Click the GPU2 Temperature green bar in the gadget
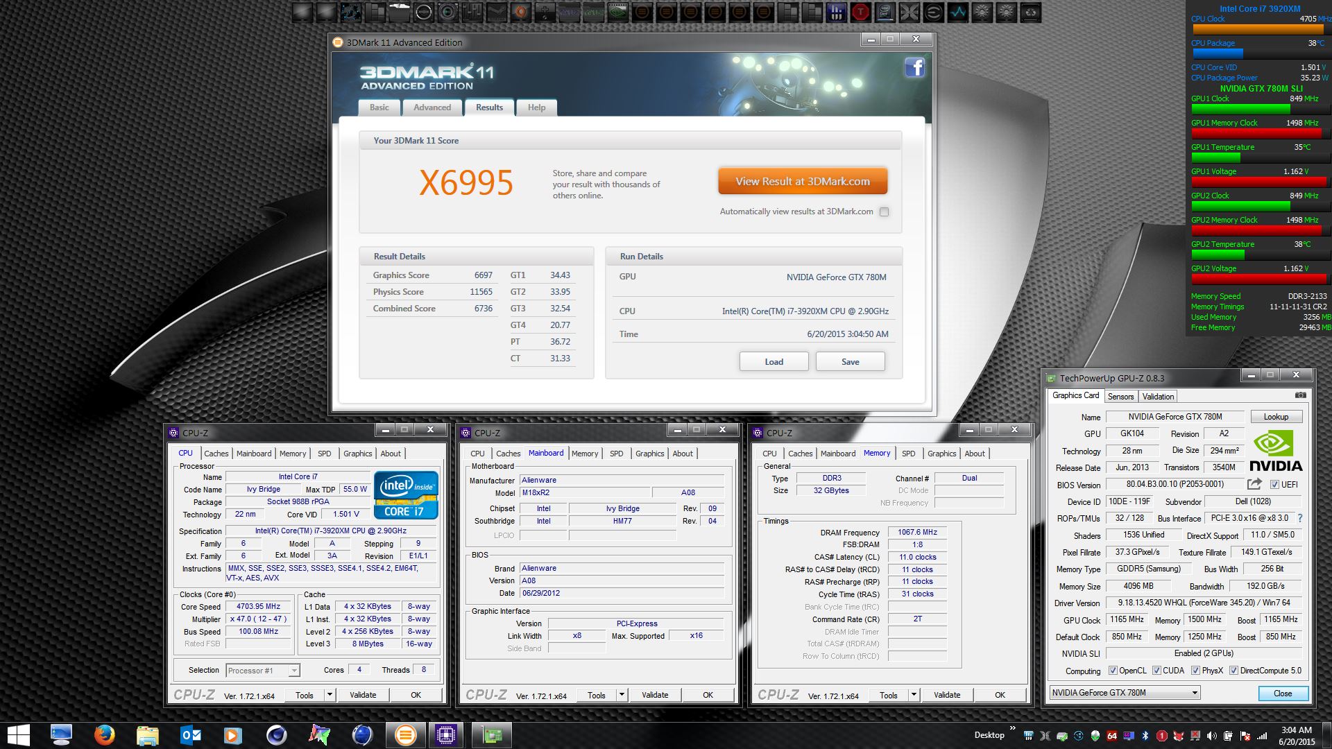The height and width of the screenshot is (749, 1332). 1218,255
